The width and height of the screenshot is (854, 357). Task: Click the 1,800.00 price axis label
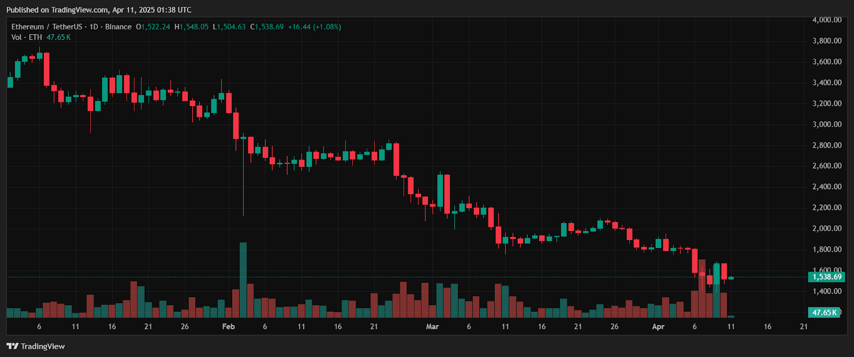827,249
